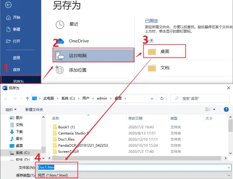Click admin in the address path
The width and height of the screenshot is (233, 179).
click(x=102, y=98)
